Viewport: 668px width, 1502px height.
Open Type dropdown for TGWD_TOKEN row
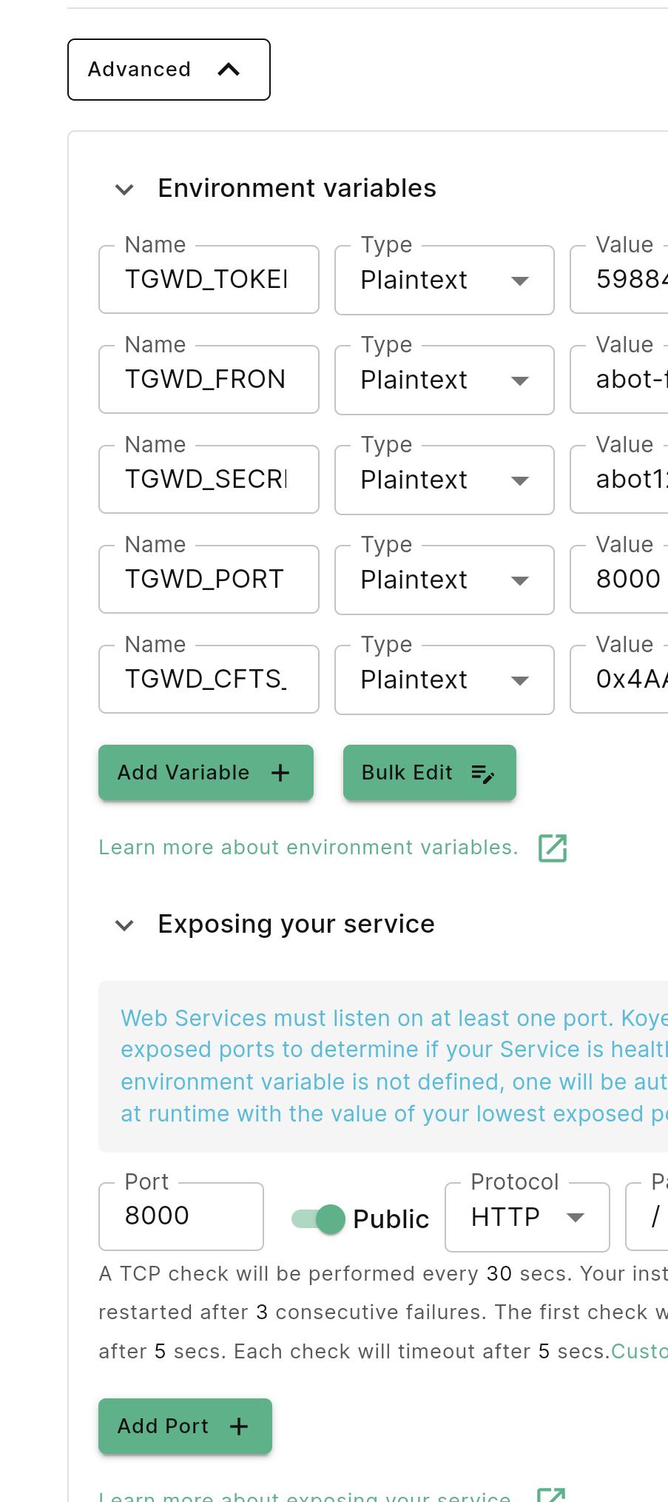tap(445, 281)
